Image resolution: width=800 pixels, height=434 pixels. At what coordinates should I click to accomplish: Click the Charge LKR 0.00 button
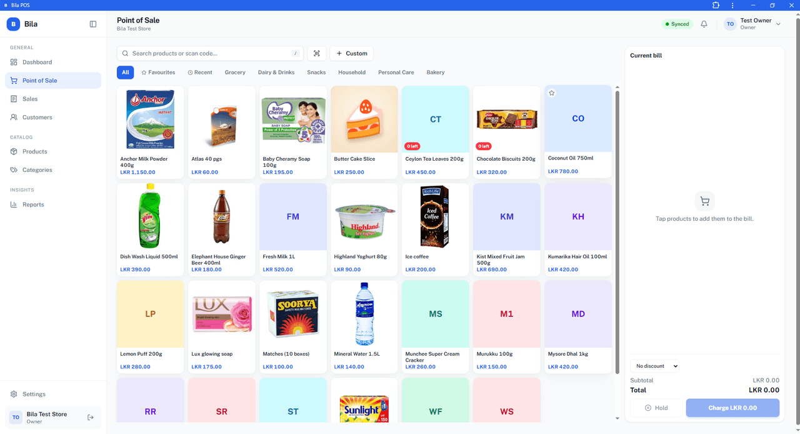tap(732, 408)
